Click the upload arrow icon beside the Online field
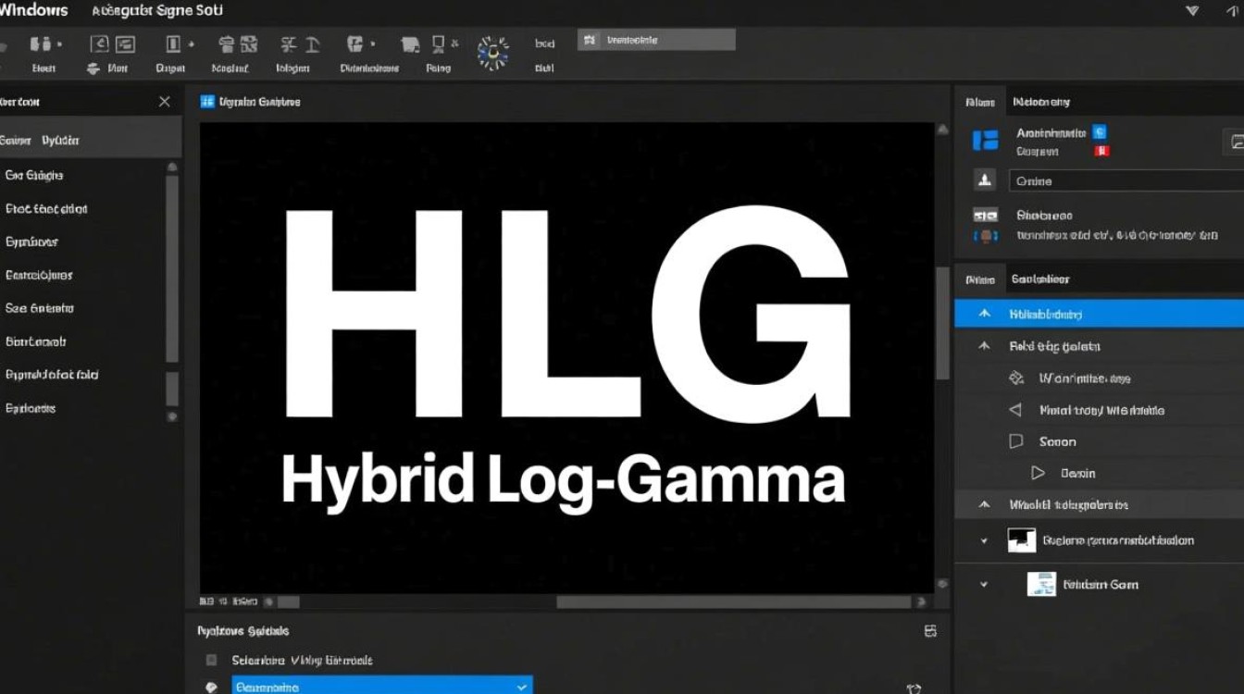Viewport: 1244px width, 694px height. (x=985, y=180)
